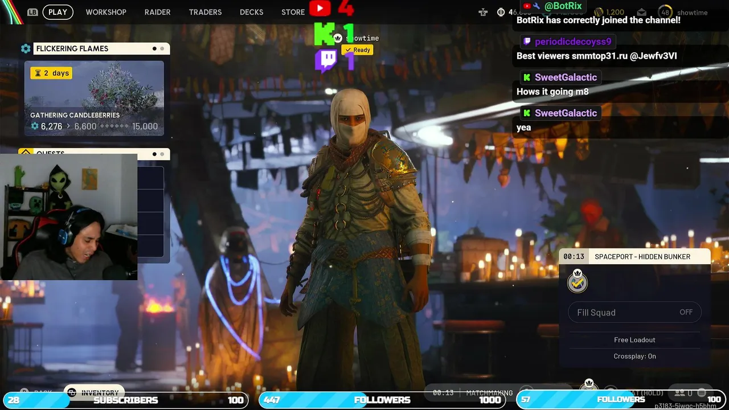The height and width of the screenshot is (410, 729).
Task: Open the showtime player profile name
Action: tap(692, 13)
